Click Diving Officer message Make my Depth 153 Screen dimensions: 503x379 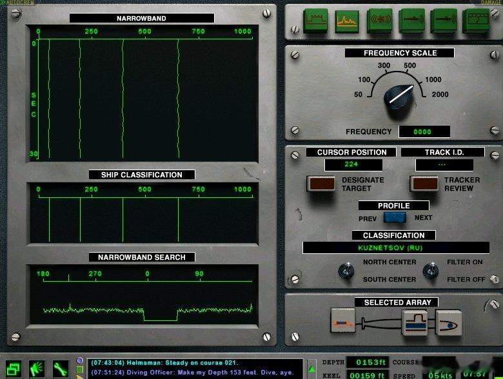192,373
